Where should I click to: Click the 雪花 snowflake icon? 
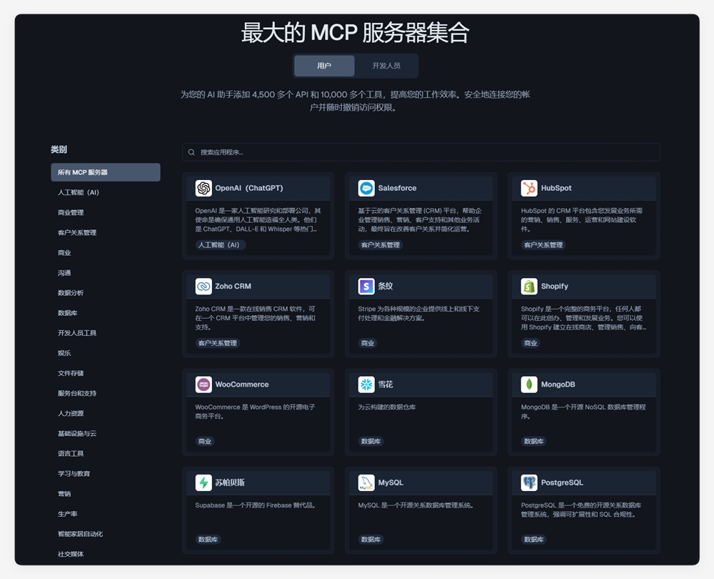(366, 384)
